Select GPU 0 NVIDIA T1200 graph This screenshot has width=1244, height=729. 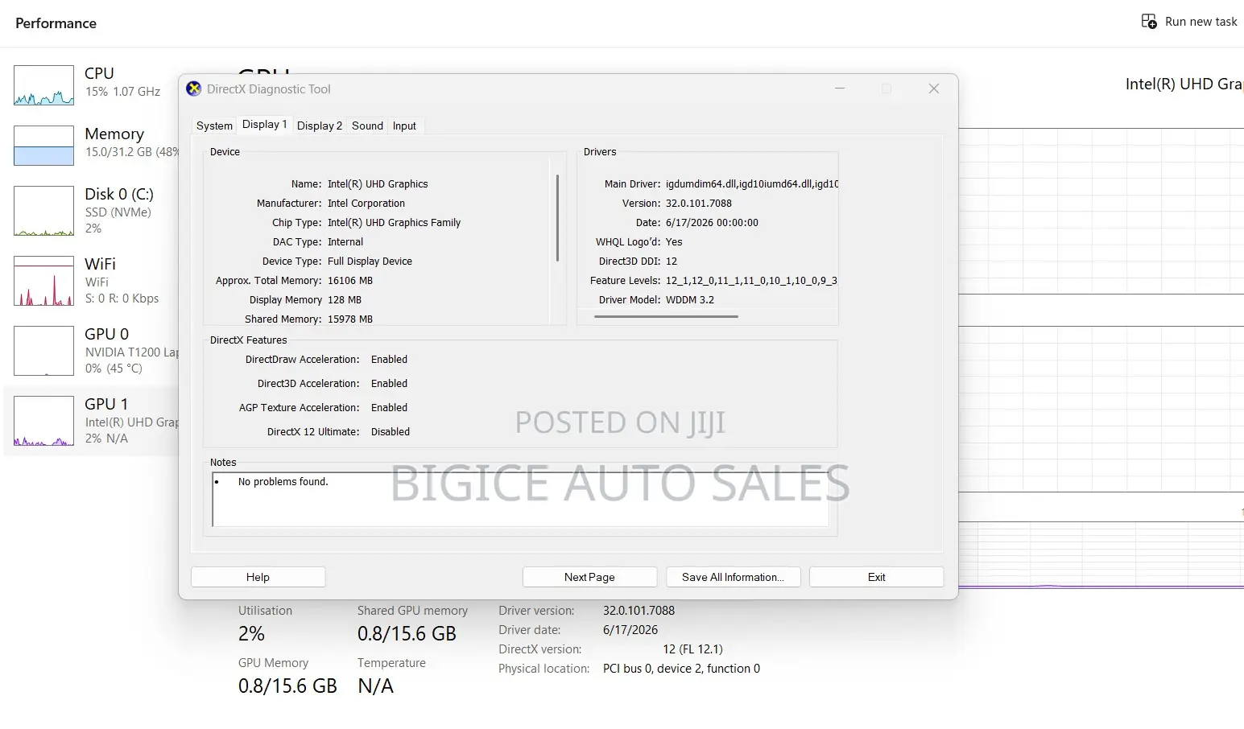(43, 351)
